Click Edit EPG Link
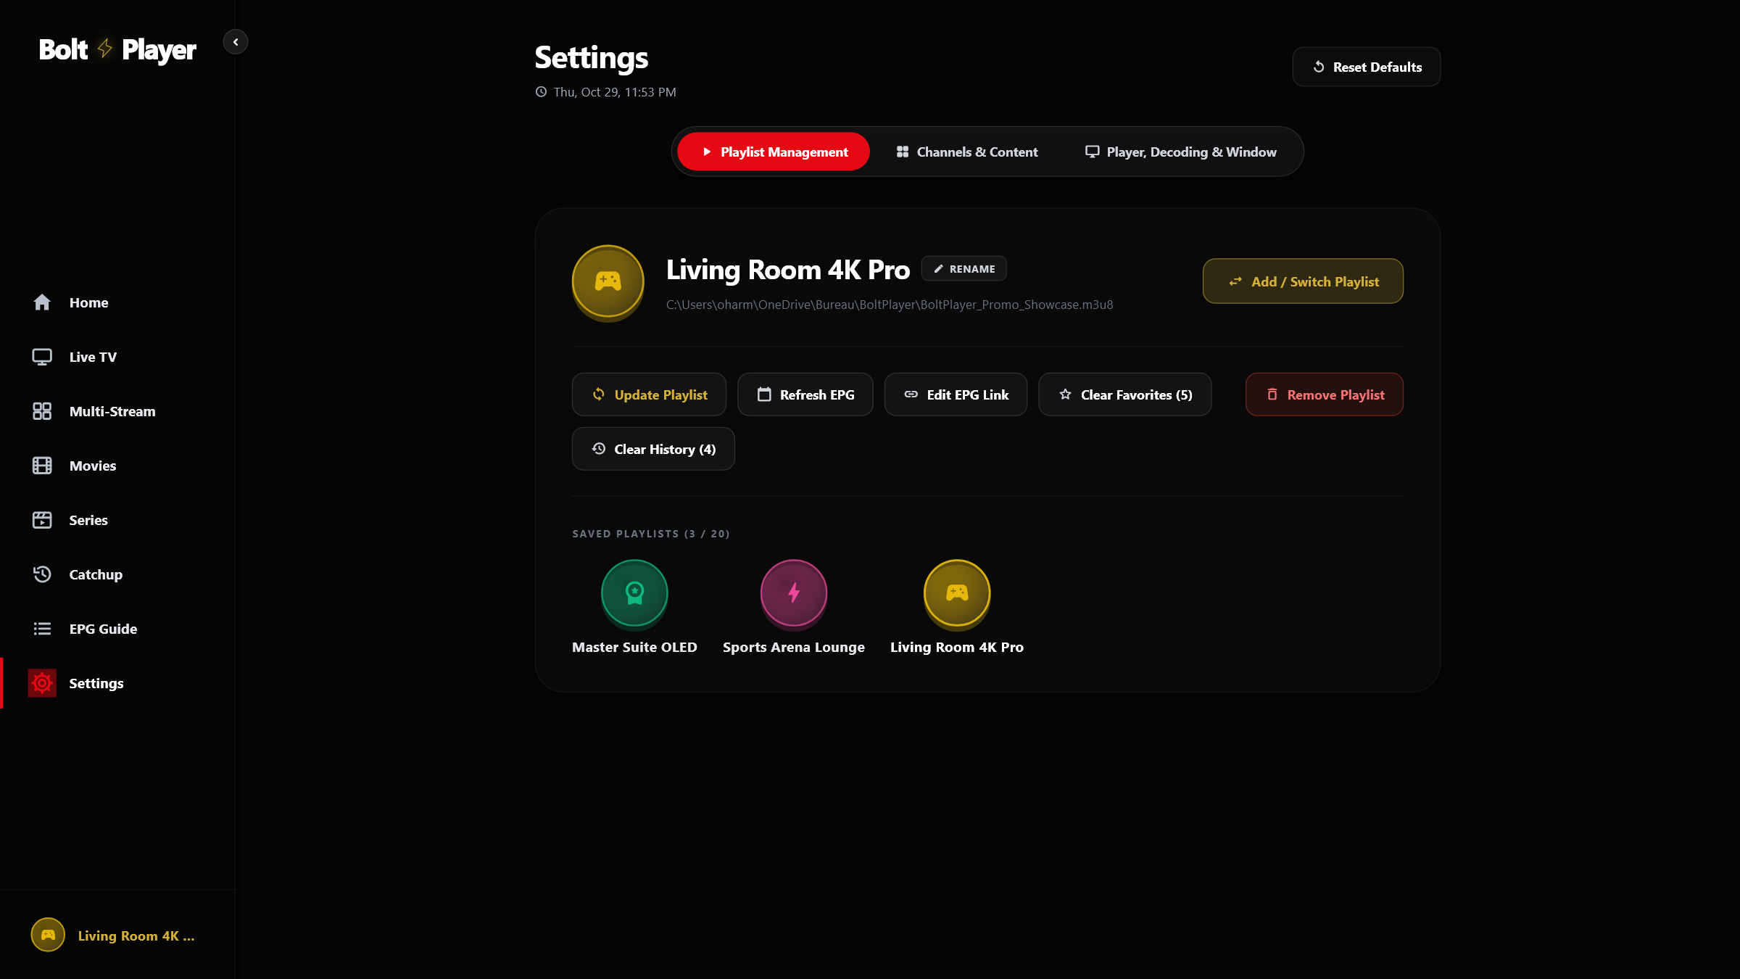The height and width of the screenshot is (979, 1740). [956, 395]
